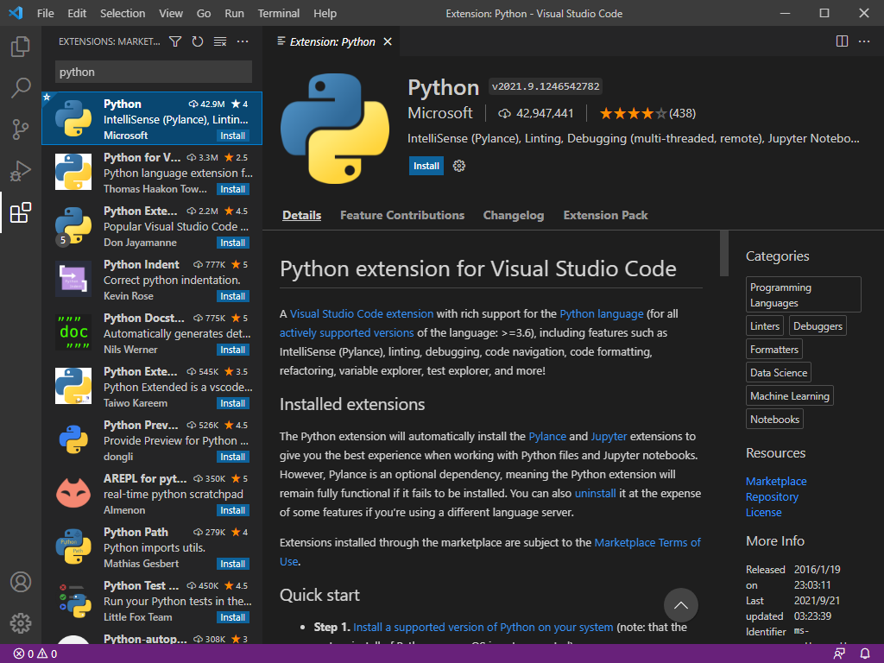Install Python for VSCode by Thomas Haakon
The height and width of the screenshot is (663, 884).
click(x=233, y=189)
